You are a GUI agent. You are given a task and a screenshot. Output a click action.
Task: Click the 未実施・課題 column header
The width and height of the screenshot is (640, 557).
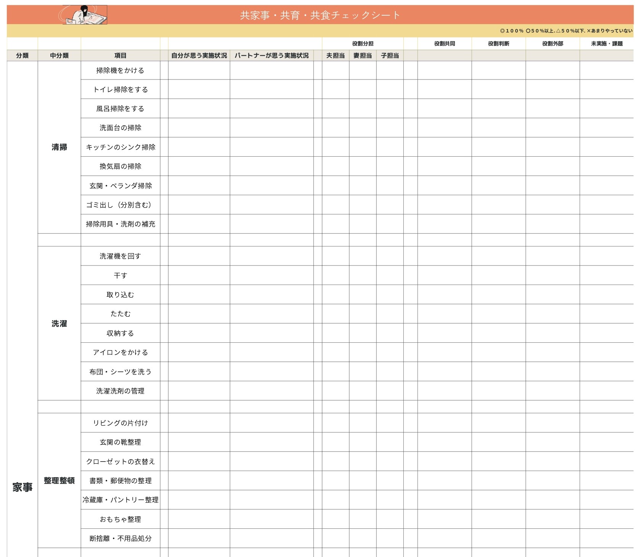tap(606, 44)
